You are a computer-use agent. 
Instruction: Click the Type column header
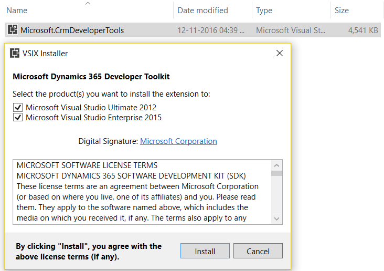point(264,11)
